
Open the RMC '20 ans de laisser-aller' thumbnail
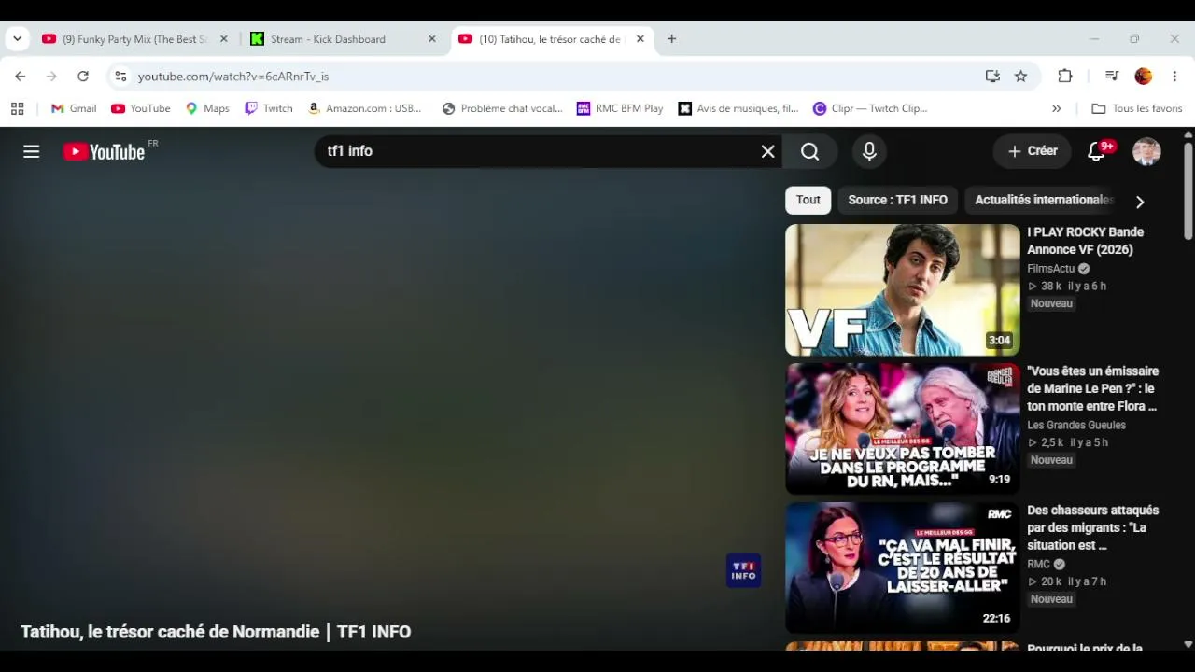coord(903,567)
